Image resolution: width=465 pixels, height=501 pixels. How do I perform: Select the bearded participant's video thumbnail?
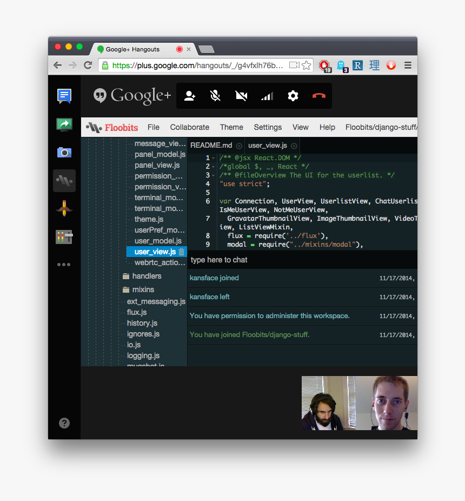click(328, 403)
